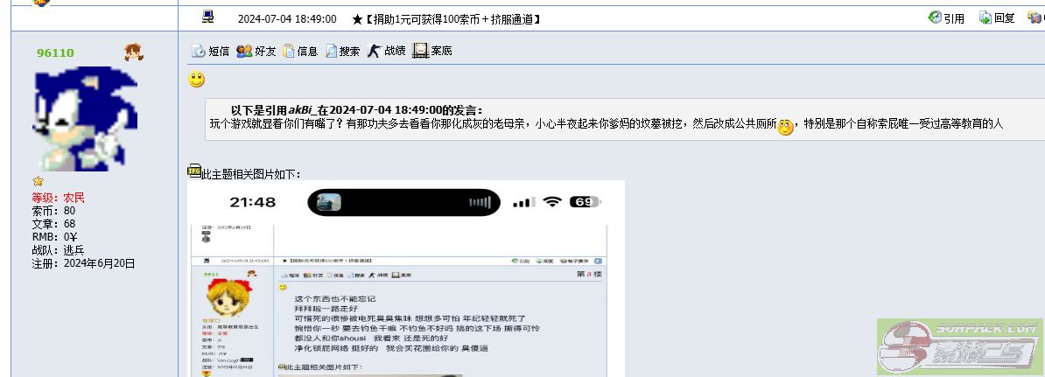The width and height of the screenshot is (1045, 377).
Task: Click the 短信 message icon
Action: click(x=198, y=51)
